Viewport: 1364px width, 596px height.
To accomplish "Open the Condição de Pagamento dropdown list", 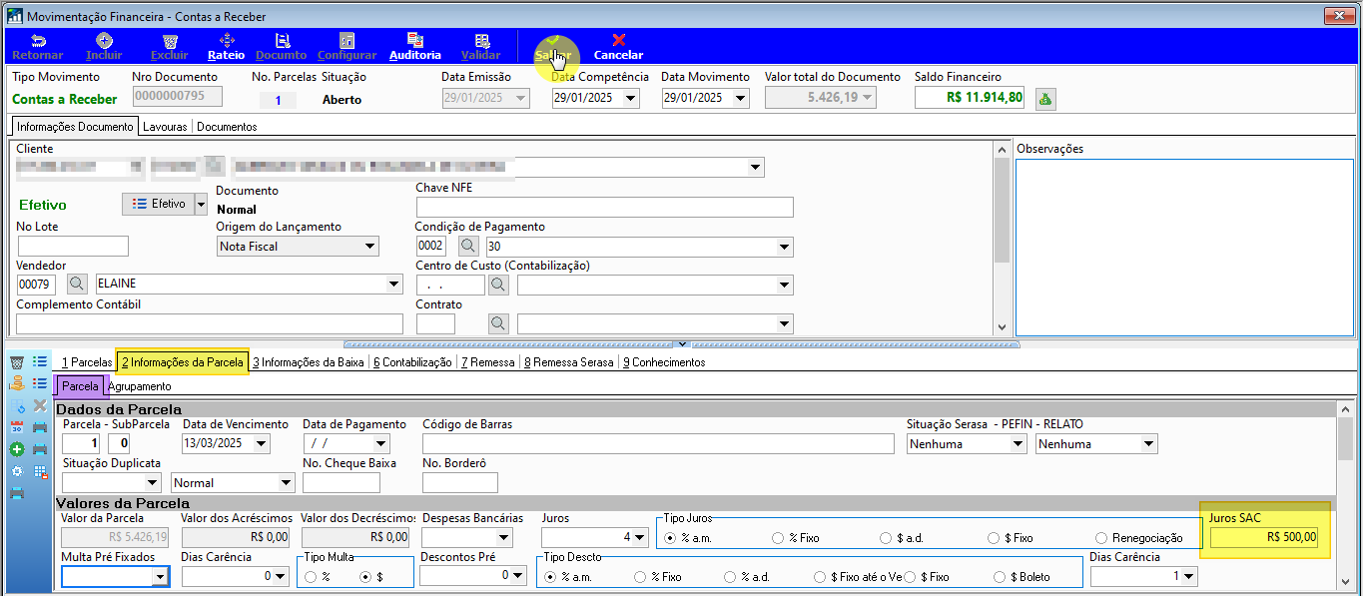I will 784,247.
